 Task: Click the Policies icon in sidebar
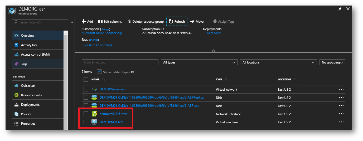[16, 114]
